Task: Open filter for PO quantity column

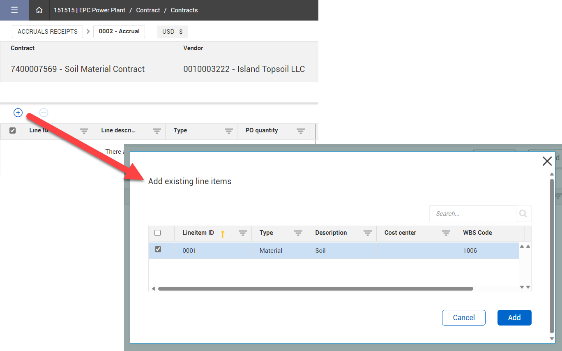Action: point(301,131)
